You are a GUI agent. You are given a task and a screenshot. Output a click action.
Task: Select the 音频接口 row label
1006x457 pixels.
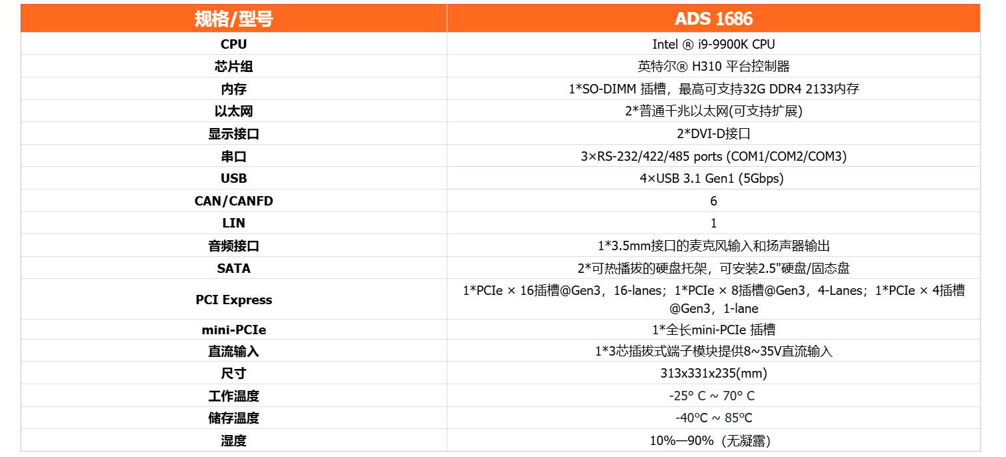pyautogui.click(x=233, y=246)
